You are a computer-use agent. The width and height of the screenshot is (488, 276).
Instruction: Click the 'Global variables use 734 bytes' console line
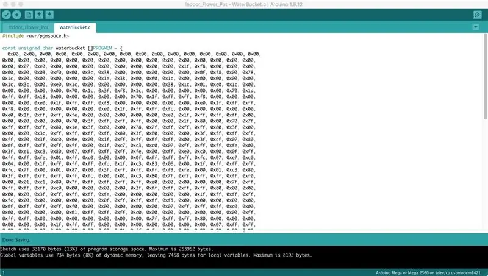(x=156, y=255)
